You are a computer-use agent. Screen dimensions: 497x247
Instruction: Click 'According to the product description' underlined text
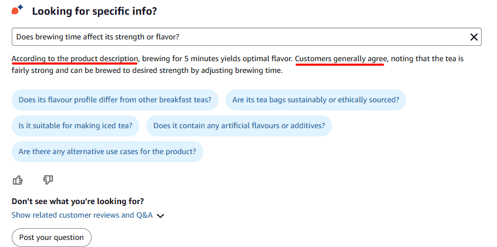point(75,59)
